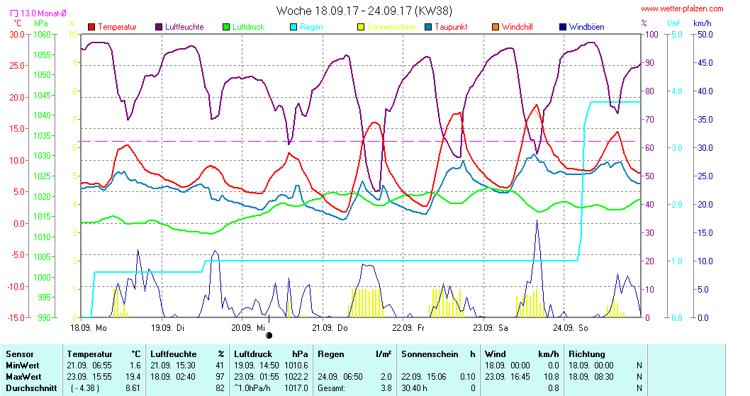Click the Sensor header cell

[20, 354]
